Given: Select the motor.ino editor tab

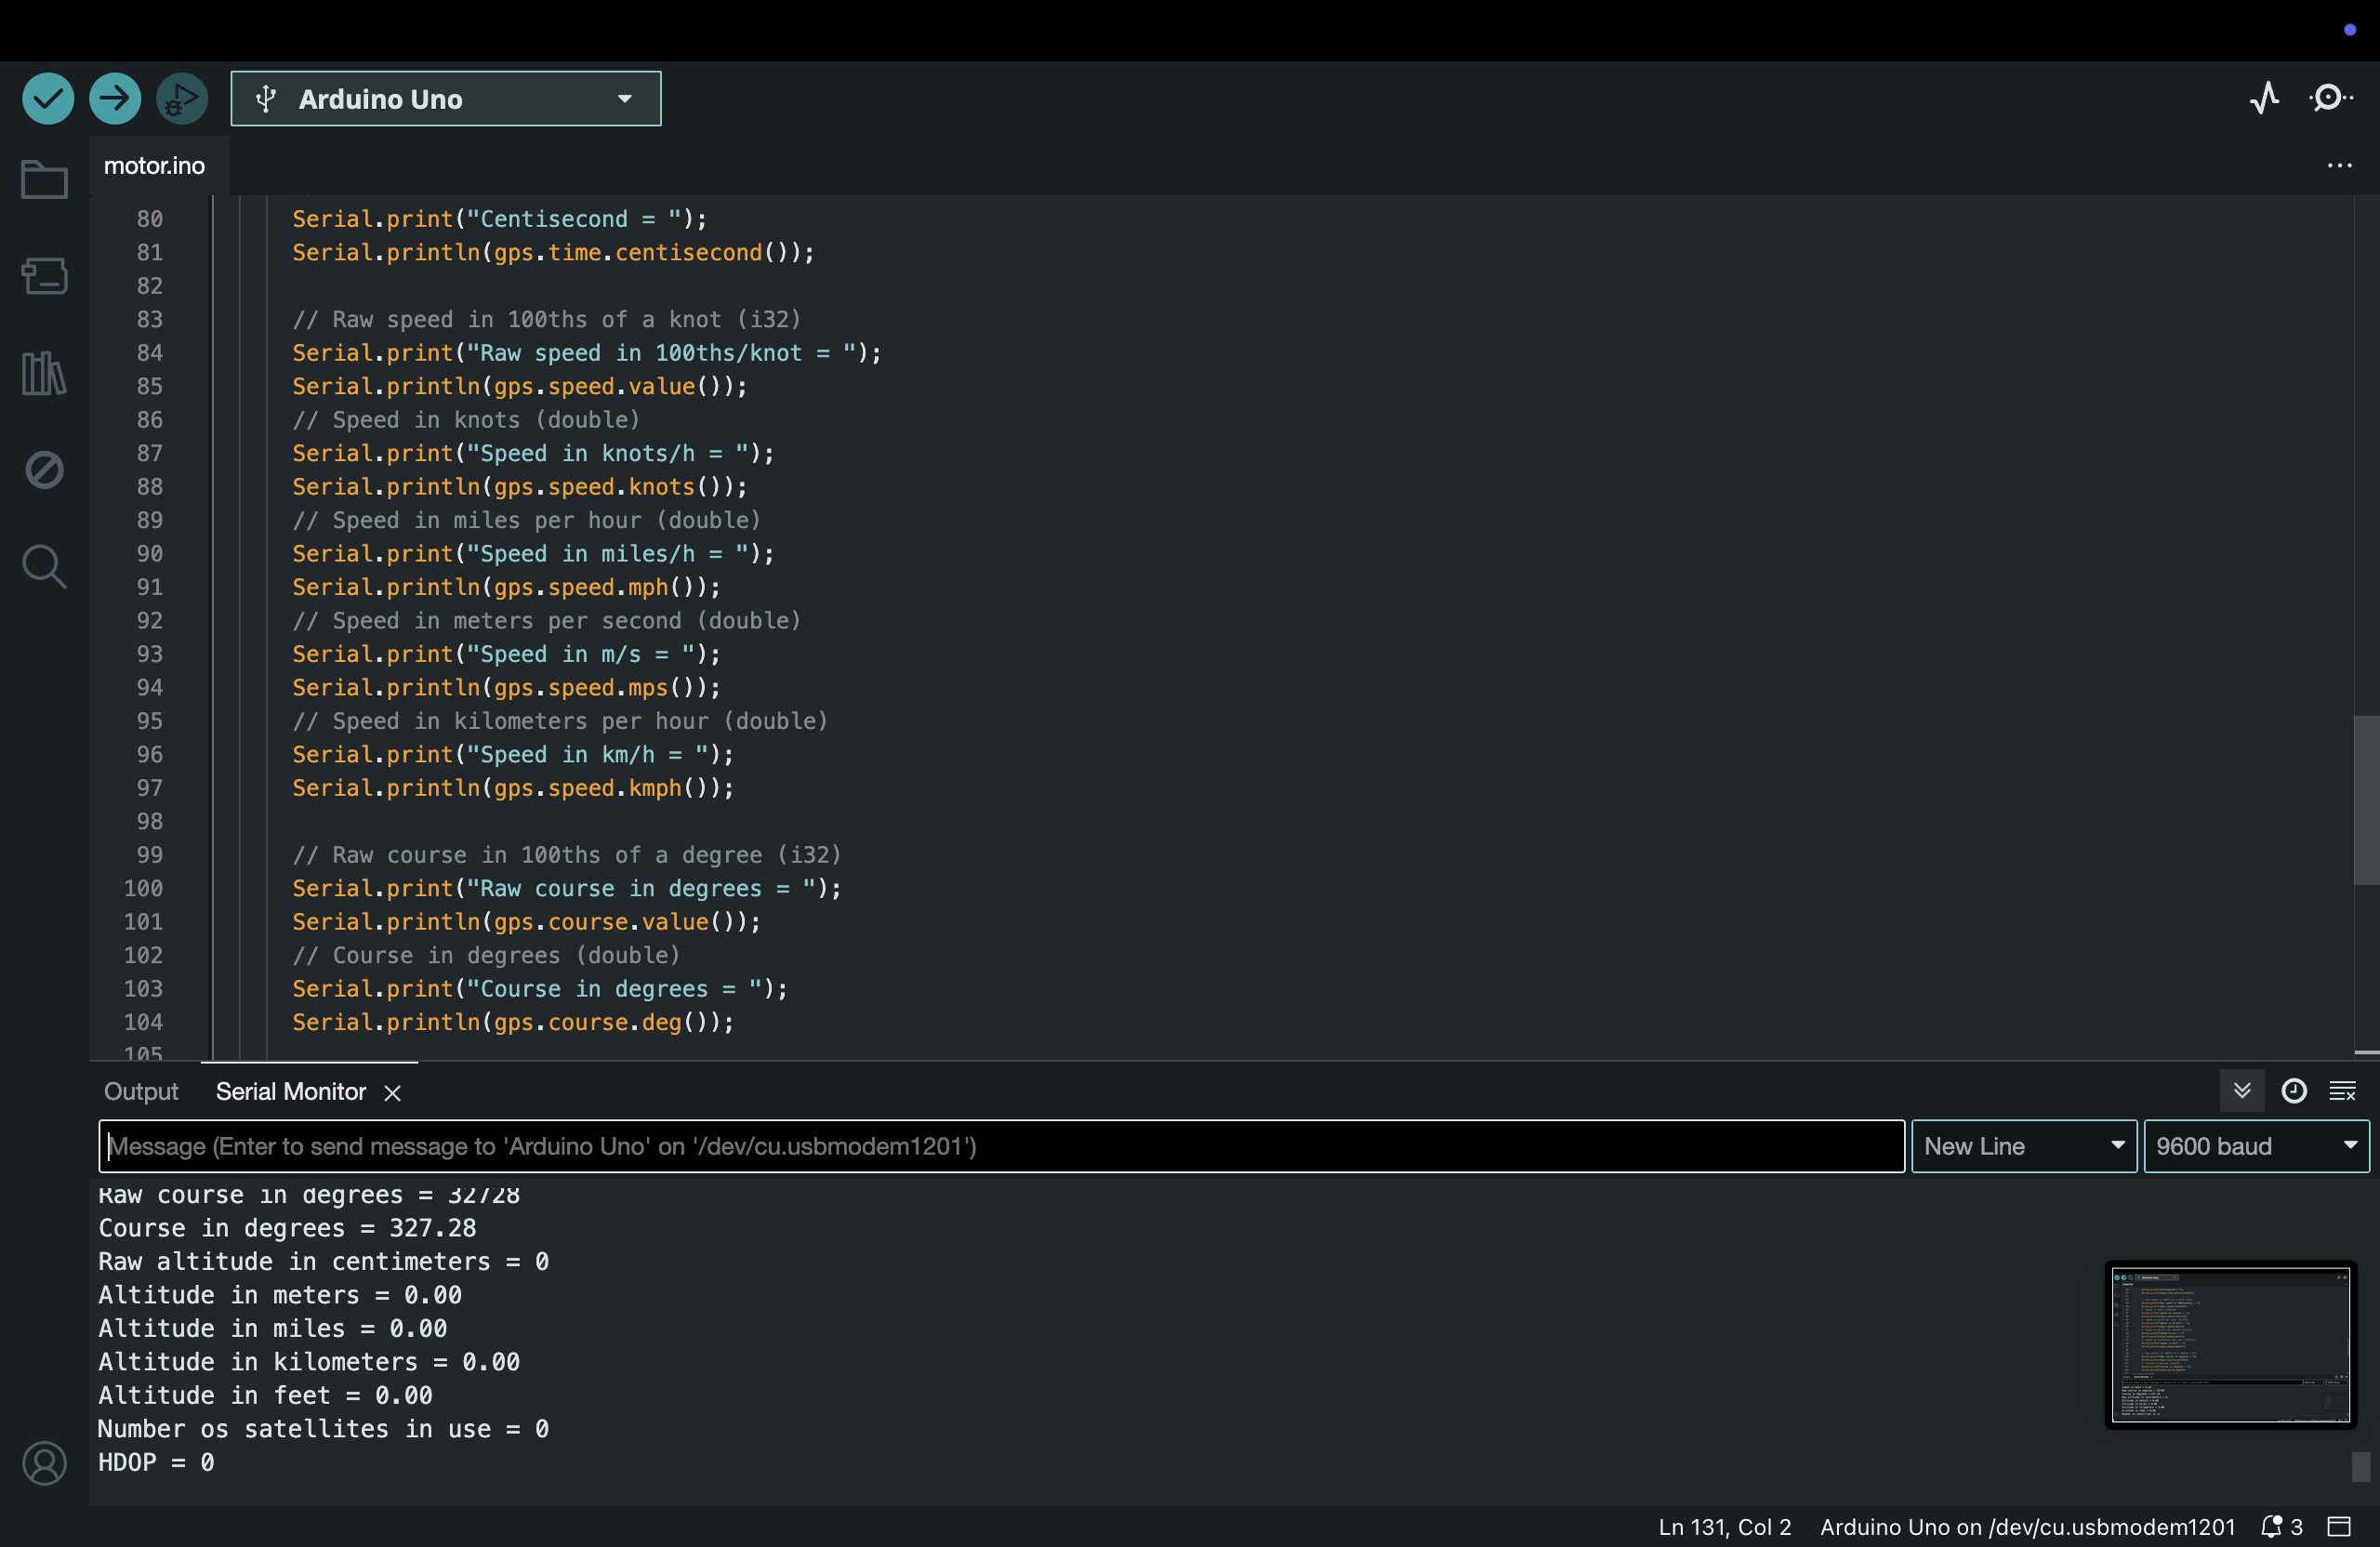Looking at the screenshot, I should [x=154, y=165].
